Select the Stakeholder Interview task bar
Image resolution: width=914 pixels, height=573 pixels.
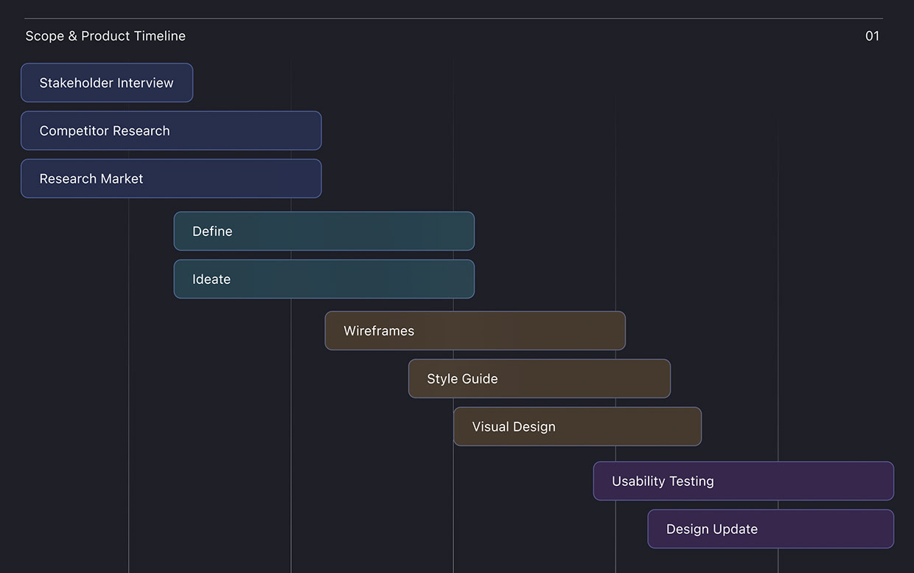[107, 83]
